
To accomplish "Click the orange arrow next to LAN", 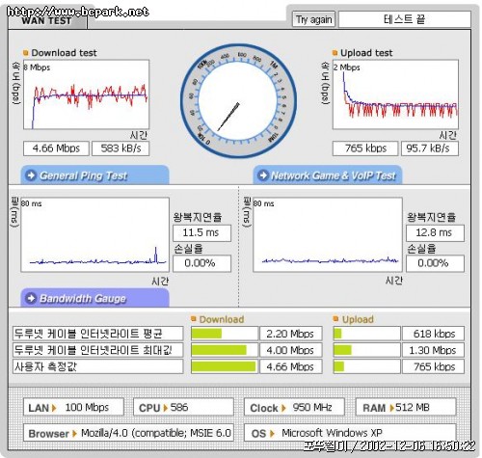I will pos(54,408).
